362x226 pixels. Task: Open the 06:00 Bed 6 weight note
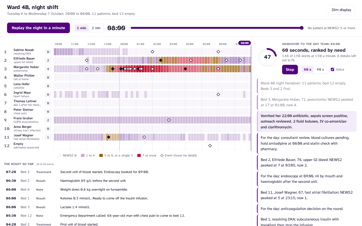click(x=126, y=190)
